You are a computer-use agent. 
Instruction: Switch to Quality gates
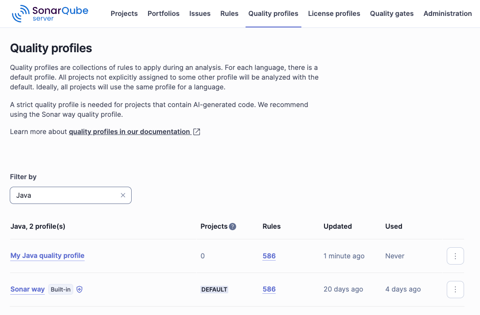391,13
